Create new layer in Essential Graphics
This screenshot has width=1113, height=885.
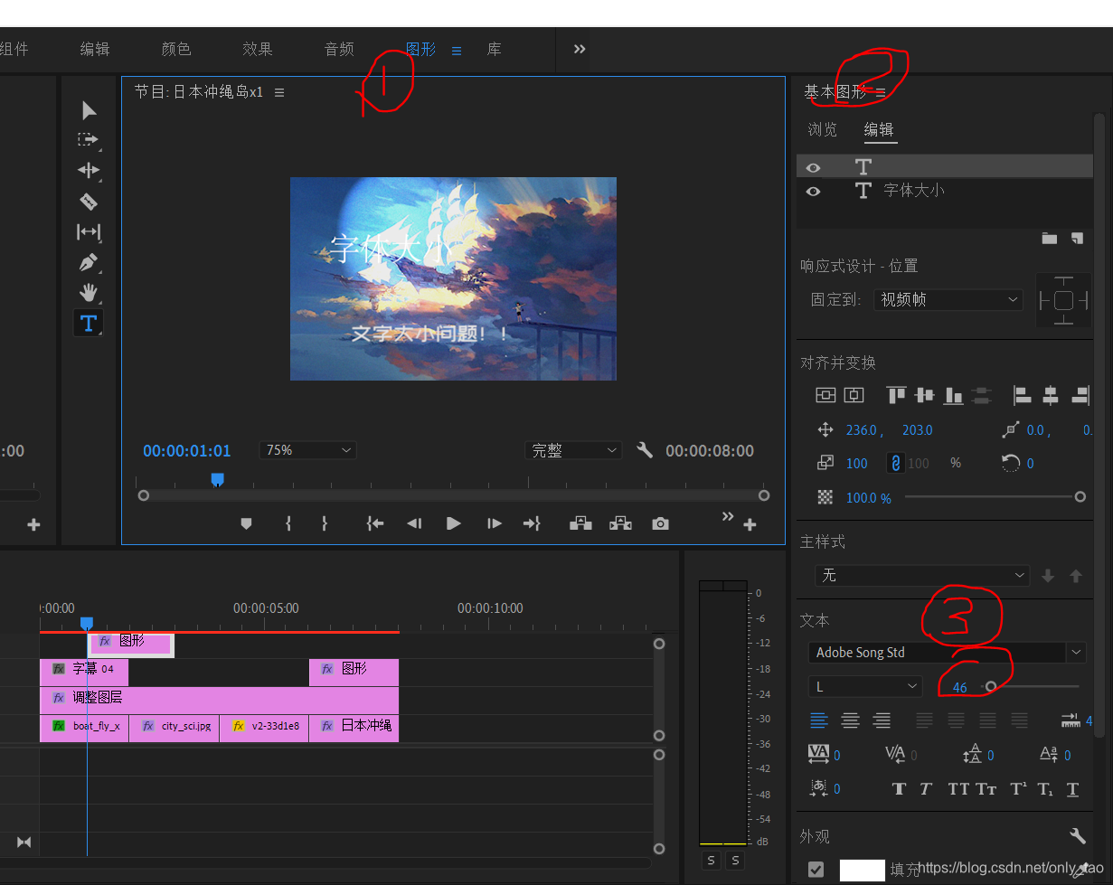pyautogui.click(x=1077, y=239)
